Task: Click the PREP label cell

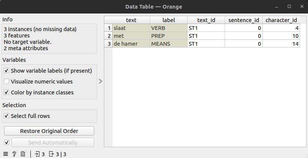Action: (168, 36)
